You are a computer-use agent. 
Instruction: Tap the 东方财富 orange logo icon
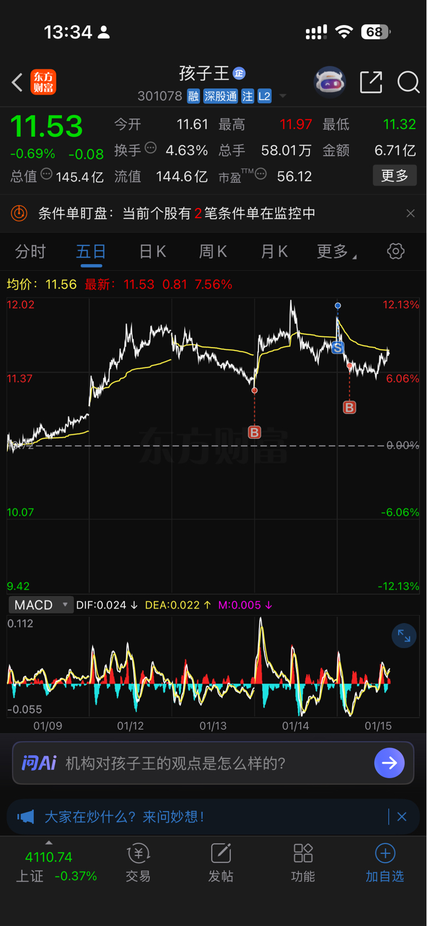coord(43,82)
